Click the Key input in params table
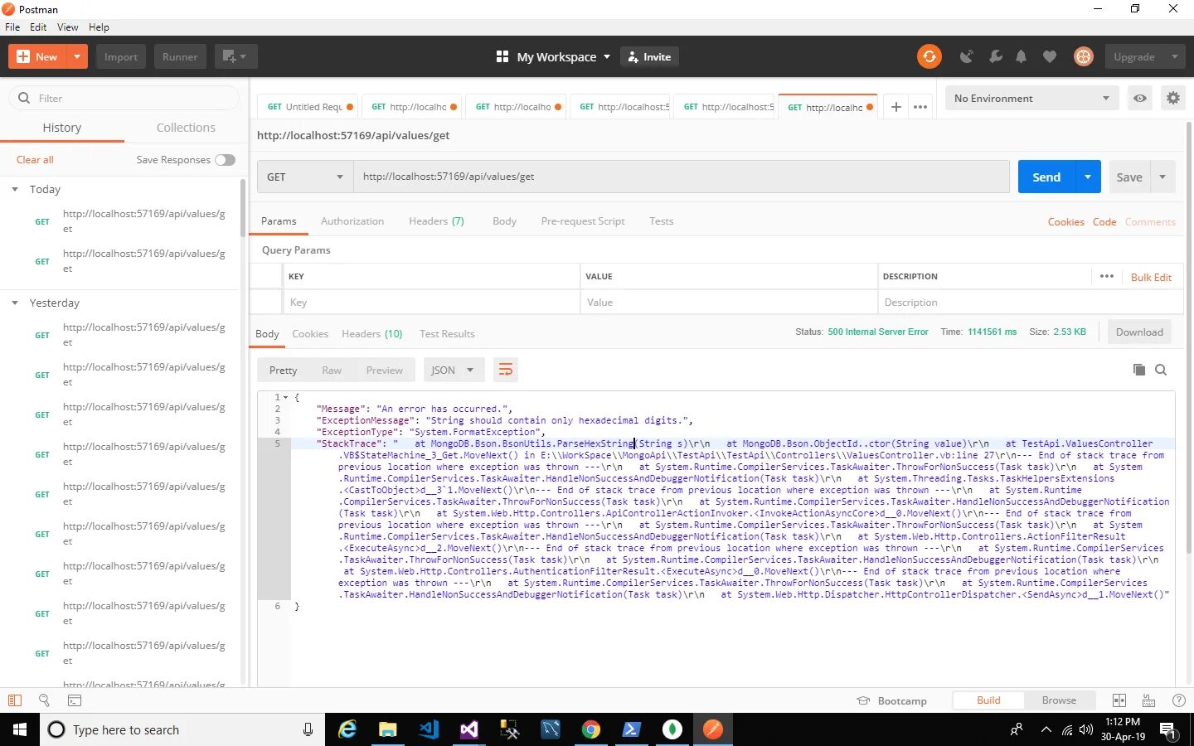The height and width of the screenshot is (746, 1194). pyautogui.click(x=431, y=303)
